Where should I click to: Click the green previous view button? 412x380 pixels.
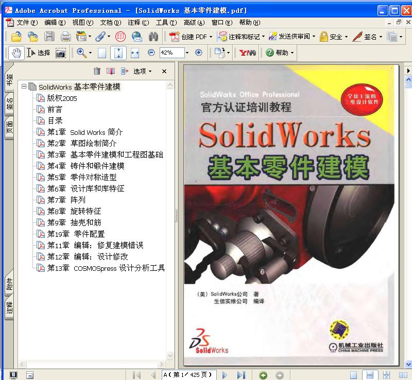point(263,375)
